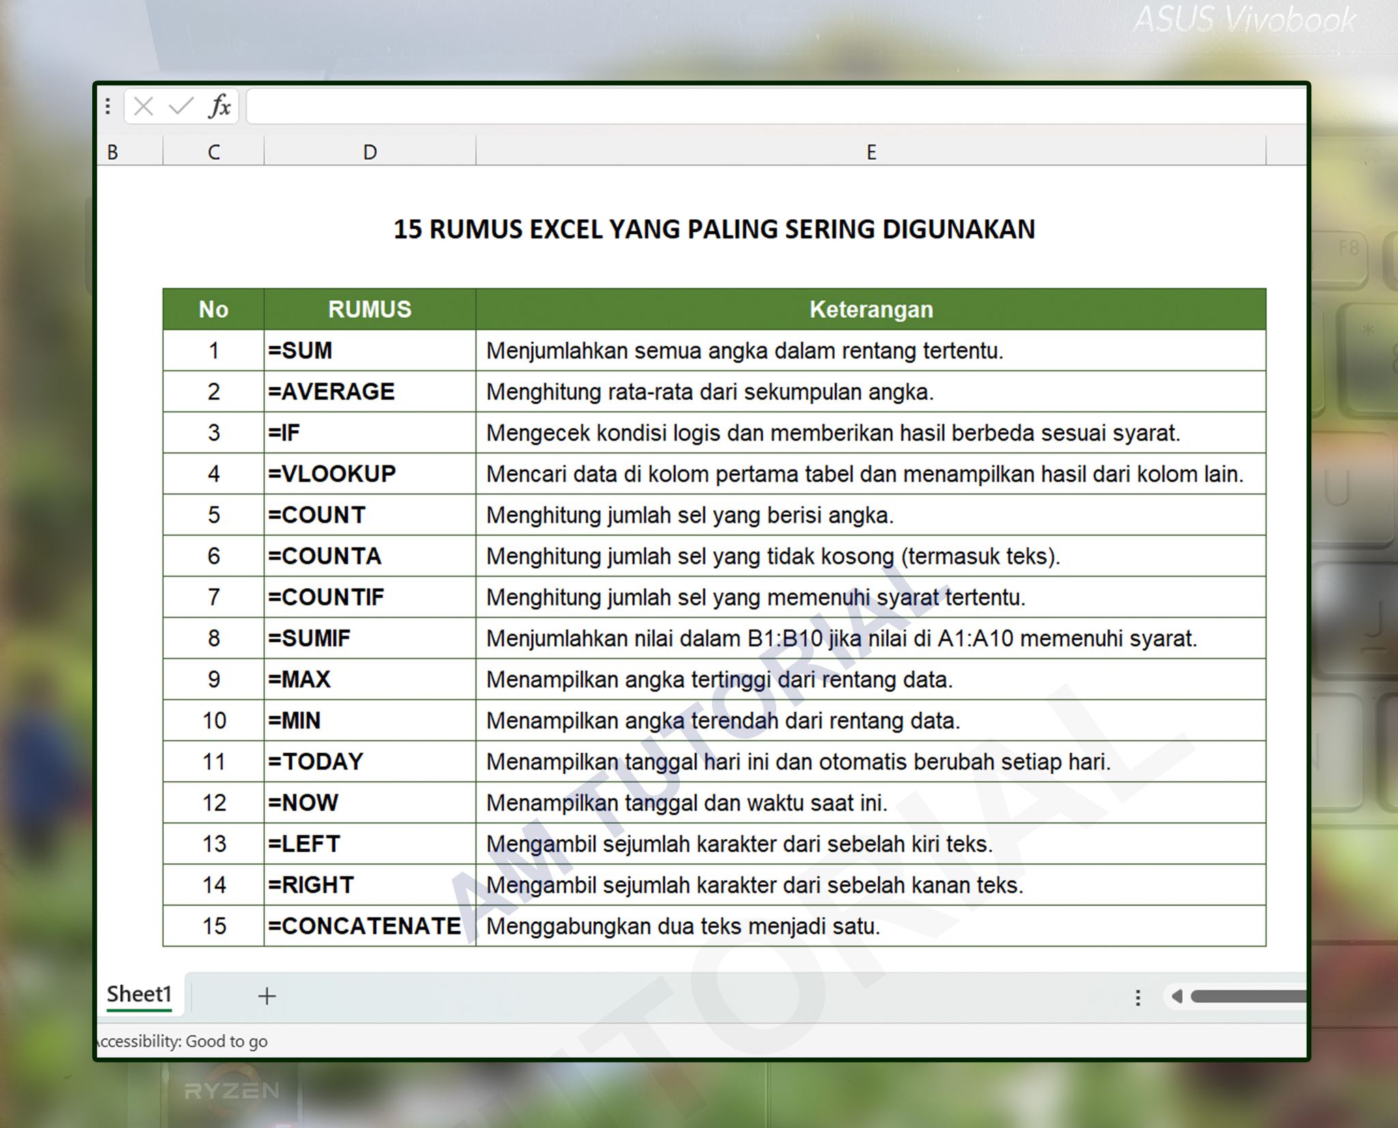Select the cell with =VLOOKUP formula text
Image resolution: width=1398 pixels, height=1128 pixels.
[x=334, y=473]
